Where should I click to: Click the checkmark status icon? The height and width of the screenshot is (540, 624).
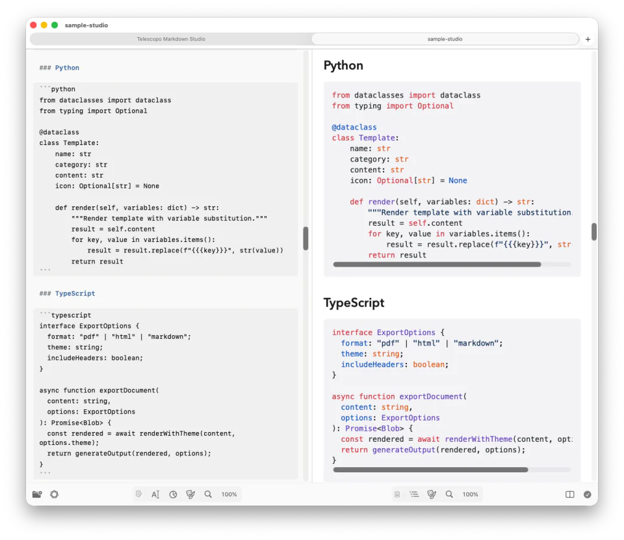[588, 494]
